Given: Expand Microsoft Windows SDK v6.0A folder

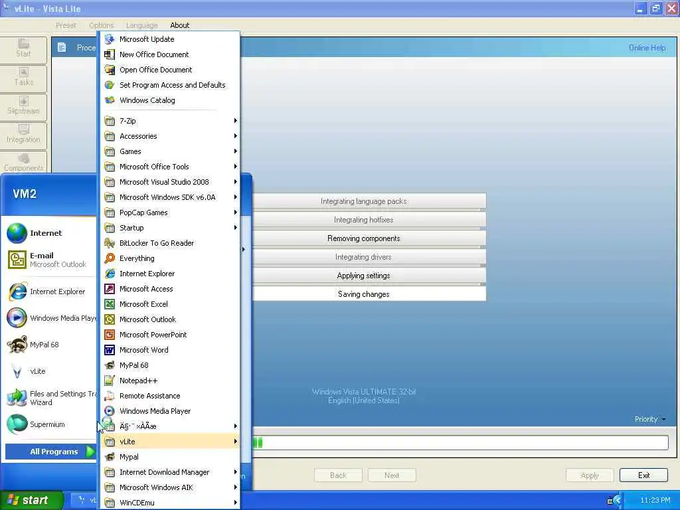Looking at the screenshot, I should pos(169,197).
